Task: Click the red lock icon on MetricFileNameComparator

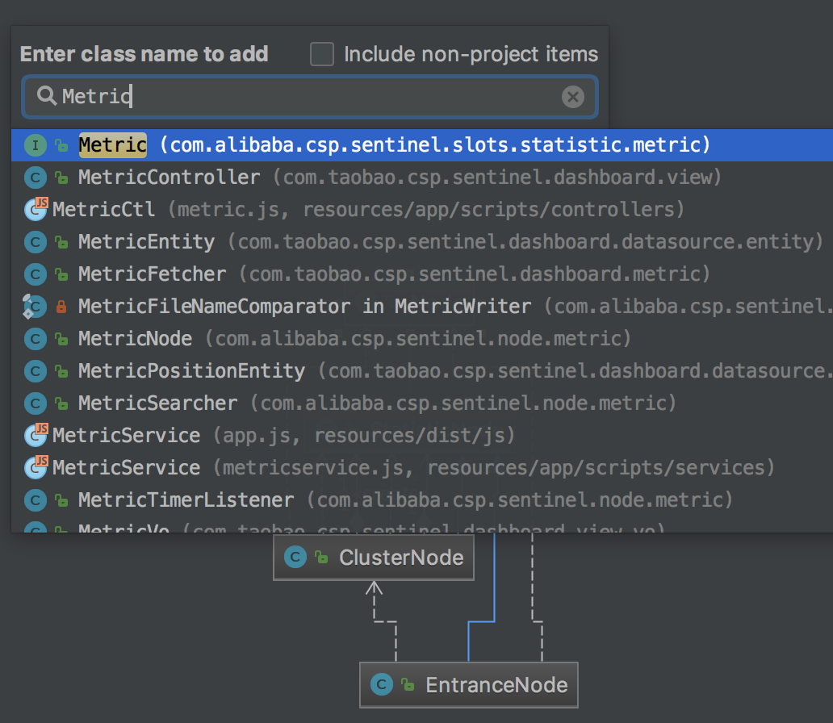Action: (x=61, y=307)
